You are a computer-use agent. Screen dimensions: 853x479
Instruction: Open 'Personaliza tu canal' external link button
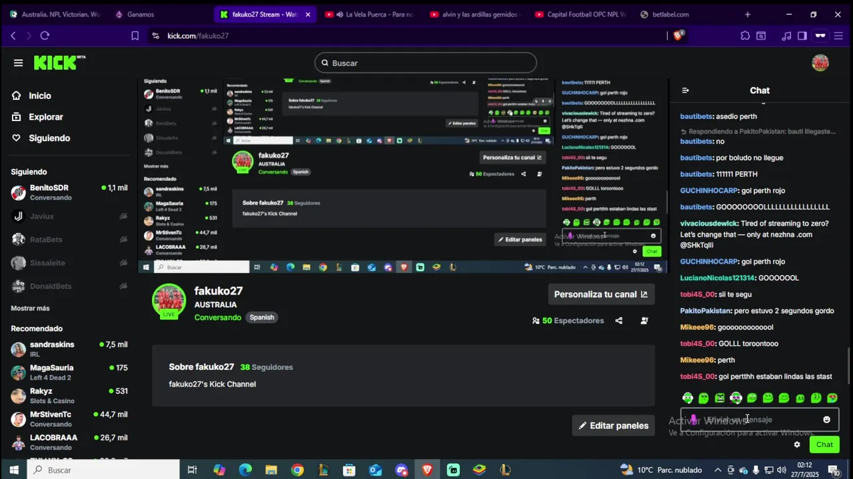click(601, 294)
